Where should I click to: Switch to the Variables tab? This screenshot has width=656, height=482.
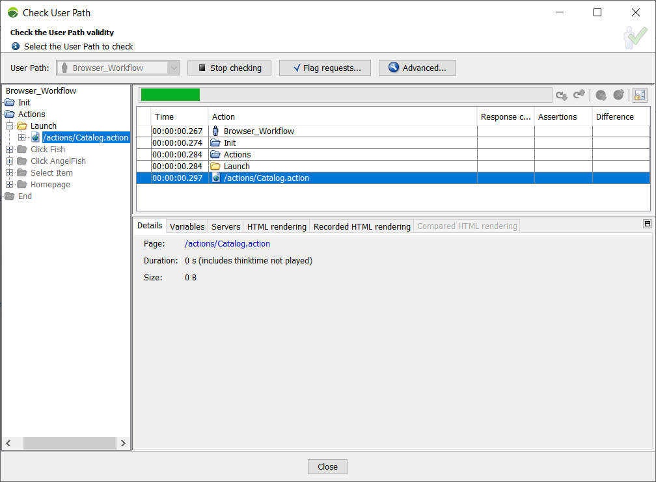pos(187,226)
